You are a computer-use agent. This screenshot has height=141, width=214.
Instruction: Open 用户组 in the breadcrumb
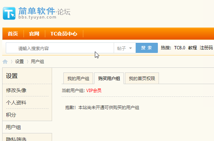click(37, 62)
